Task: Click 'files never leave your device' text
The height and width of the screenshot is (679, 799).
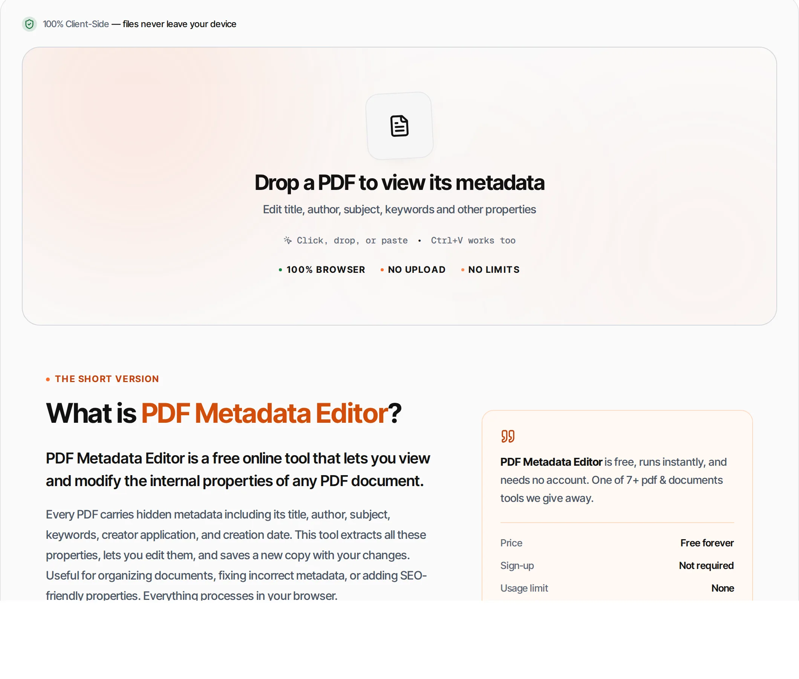Action: (179, 24)
